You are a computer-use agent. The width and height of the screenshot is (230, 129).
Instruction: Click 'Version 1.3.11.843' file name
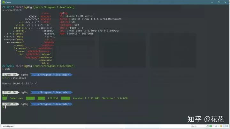[x=86, y=98]
